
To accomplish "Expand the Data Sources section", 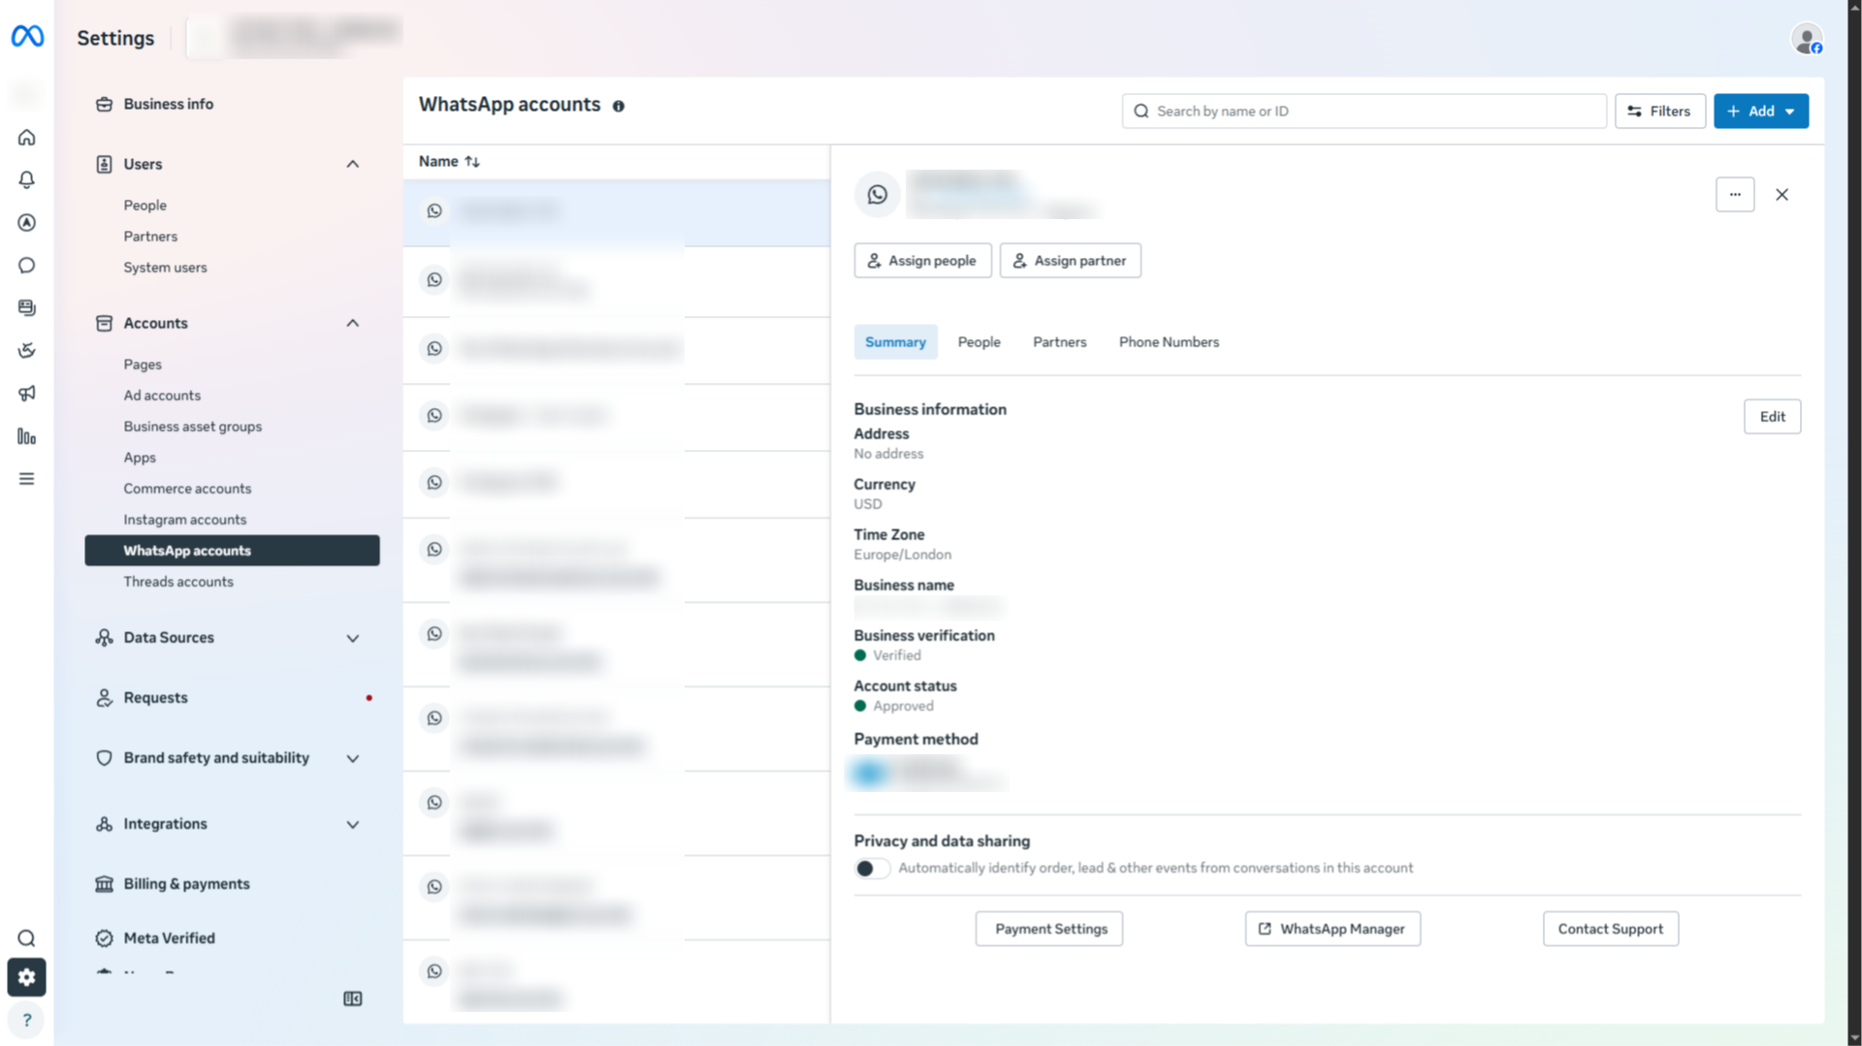I will (353, 638).
